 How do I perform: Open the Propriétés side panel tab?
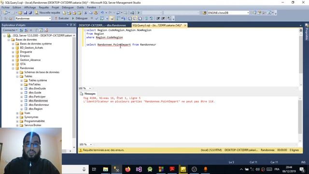[307, 32]
